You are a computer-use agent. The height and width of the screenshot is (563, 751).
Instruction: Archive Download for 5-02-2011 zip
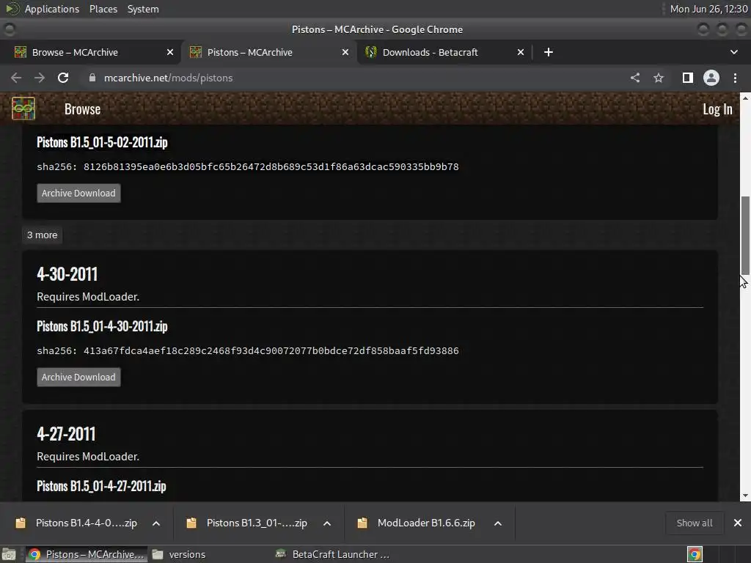[x=78, y=193]
